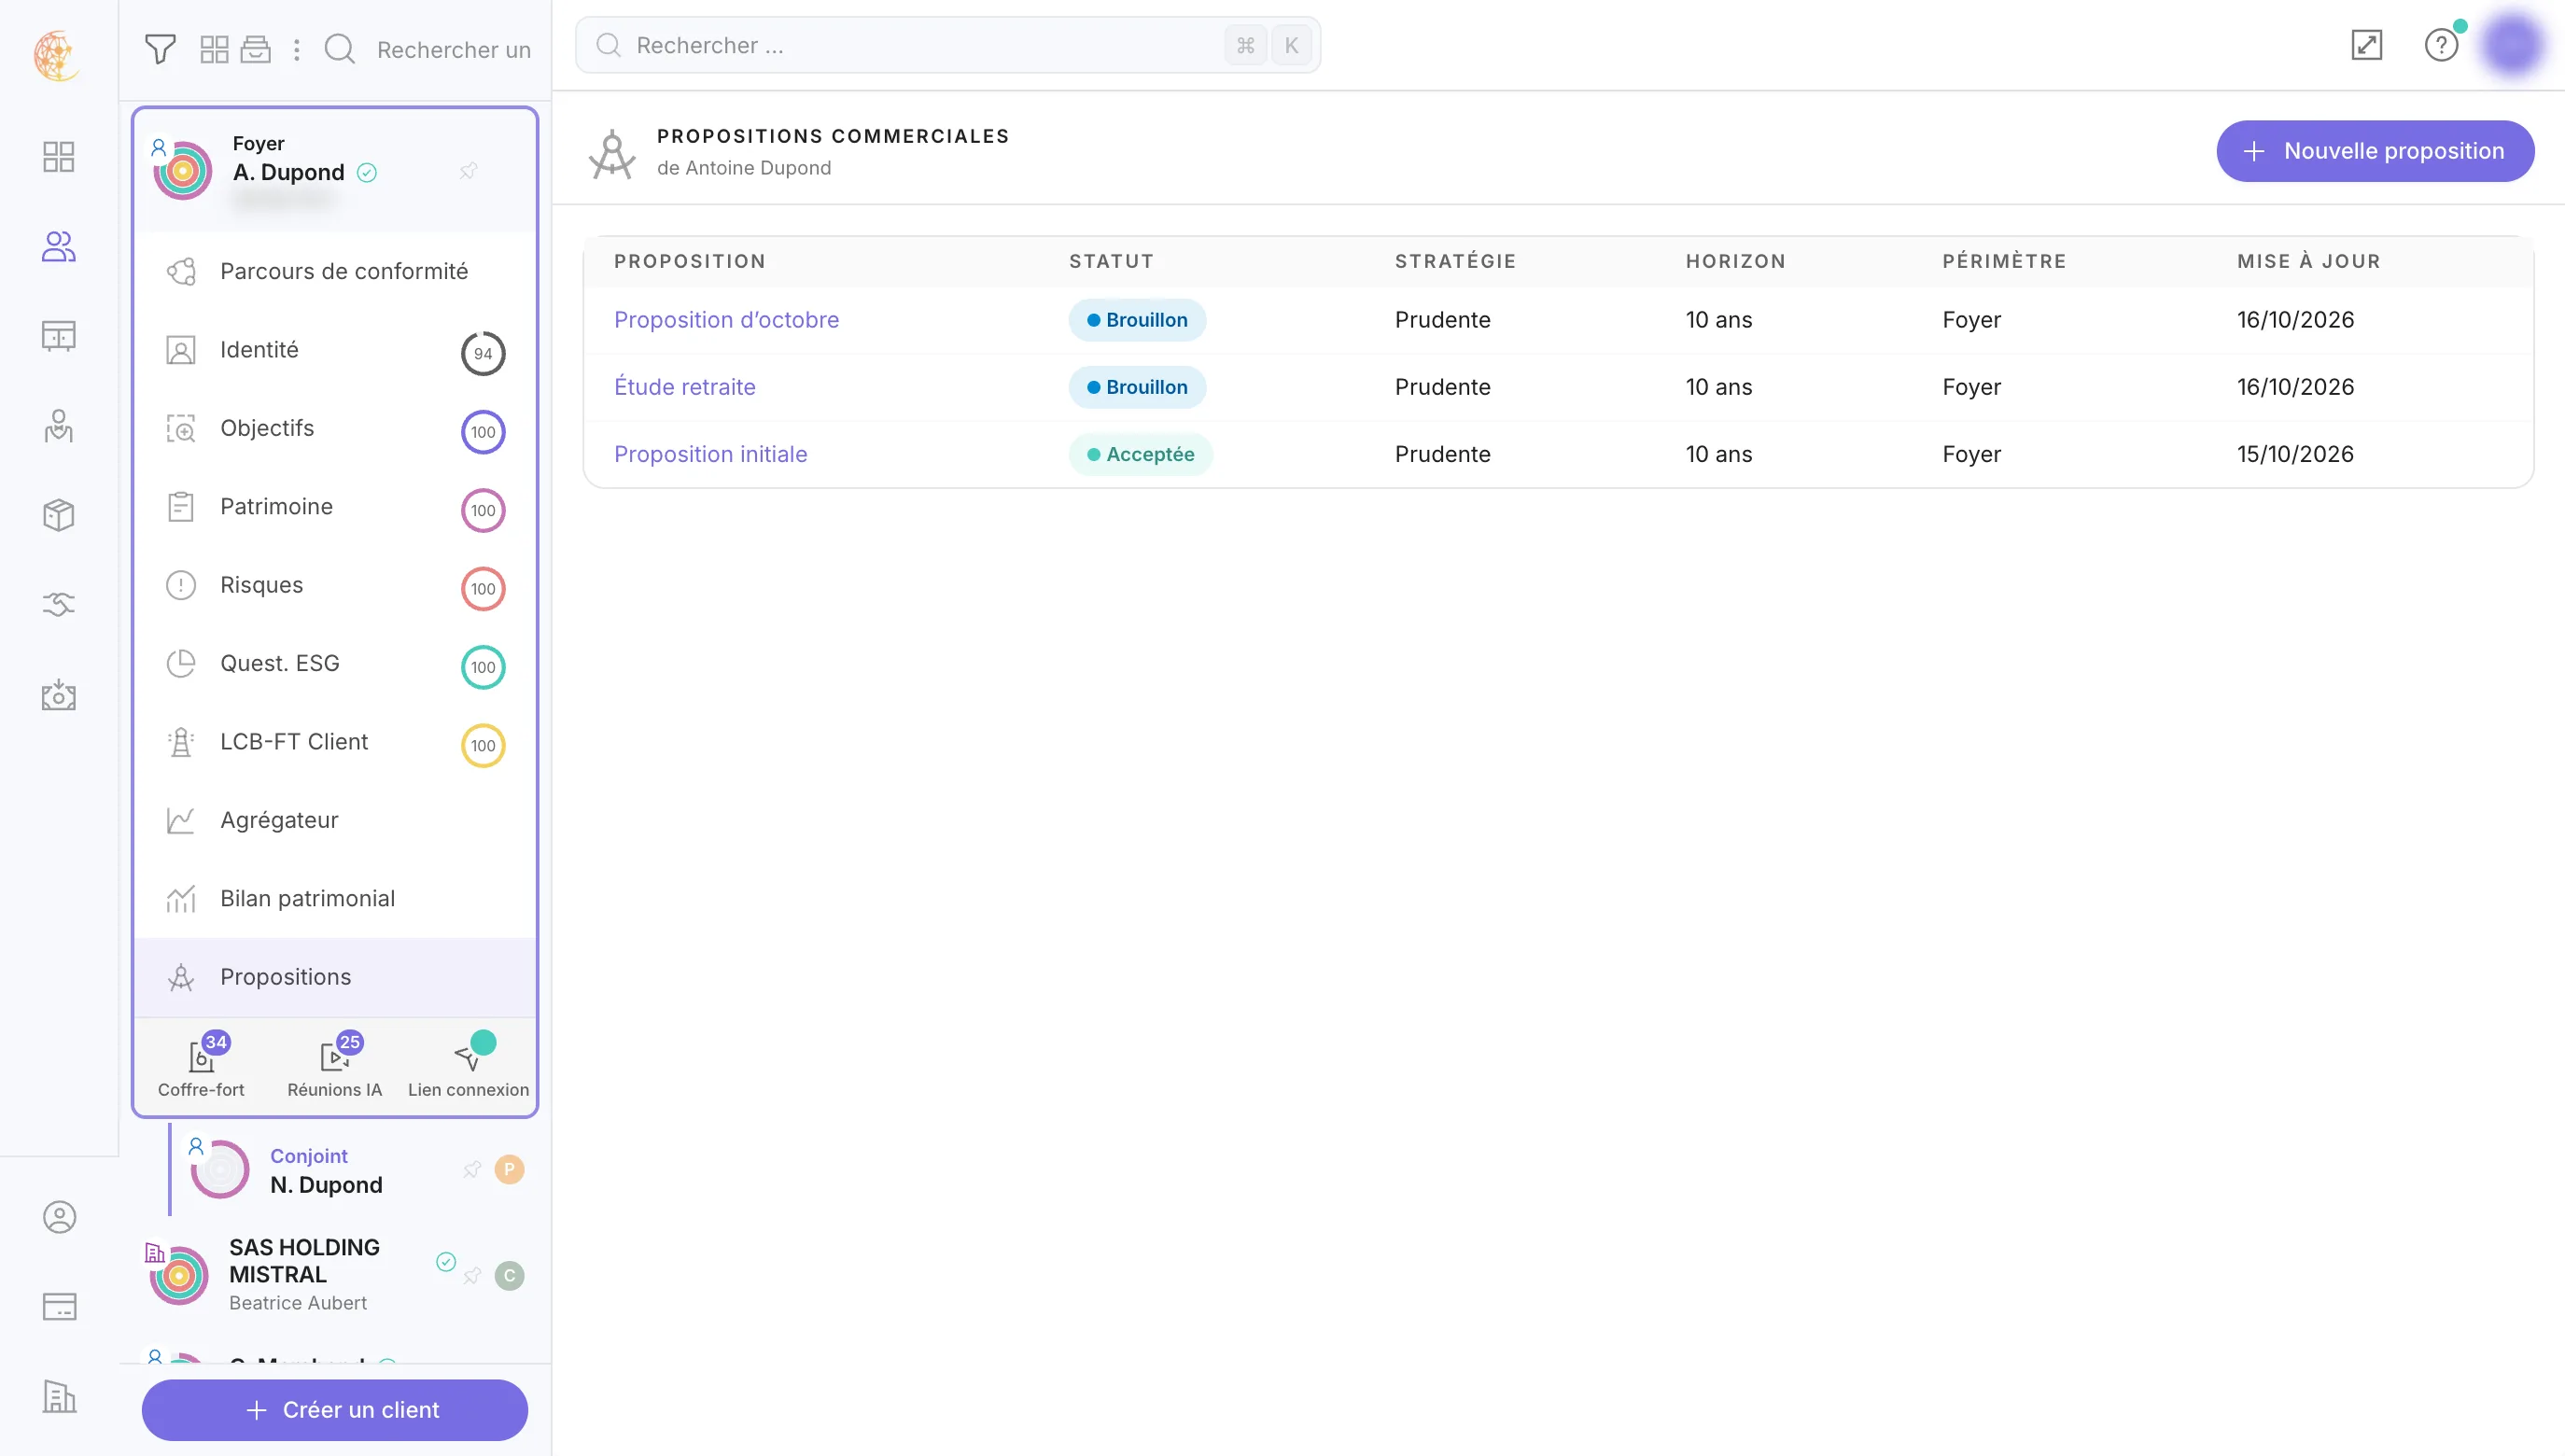Open the three-dot more options menu

(296, 49)
